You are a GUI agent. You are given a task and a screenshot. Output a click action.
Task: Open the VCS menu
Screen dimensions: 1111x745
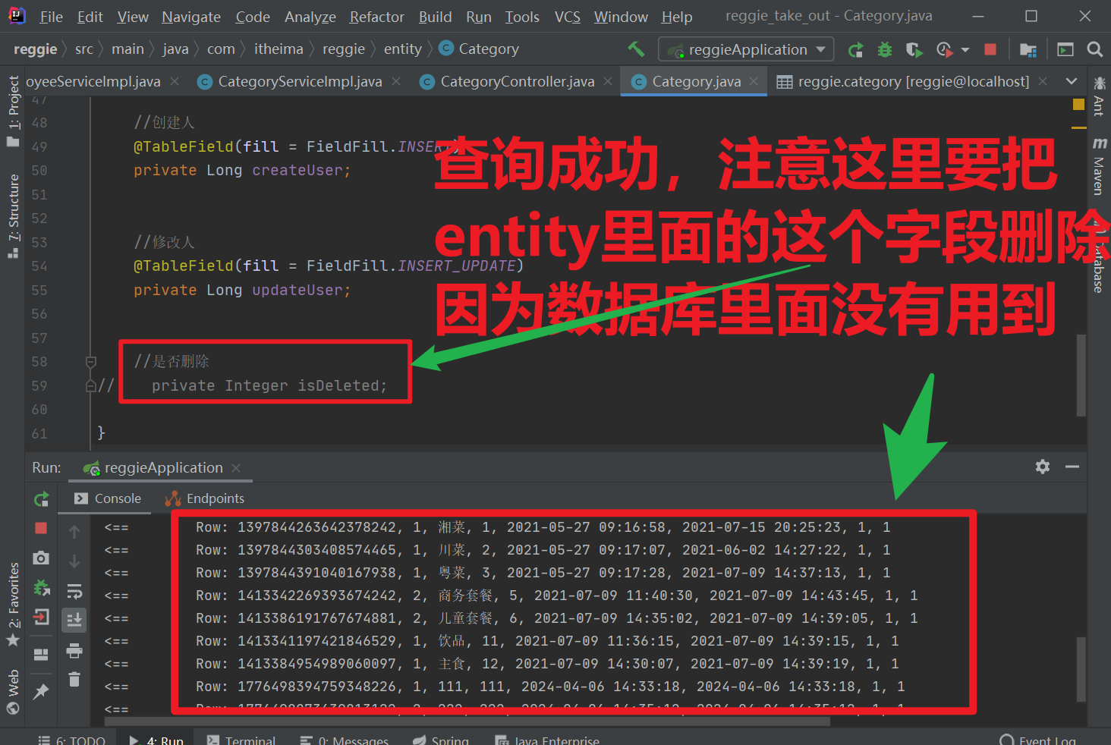point(567,17)
